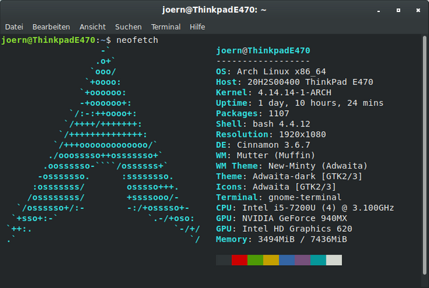This screenshot has height=288, width=429.
Task: Click the Kernel value 4.14.14-1-ARCH
Action: 294,92
